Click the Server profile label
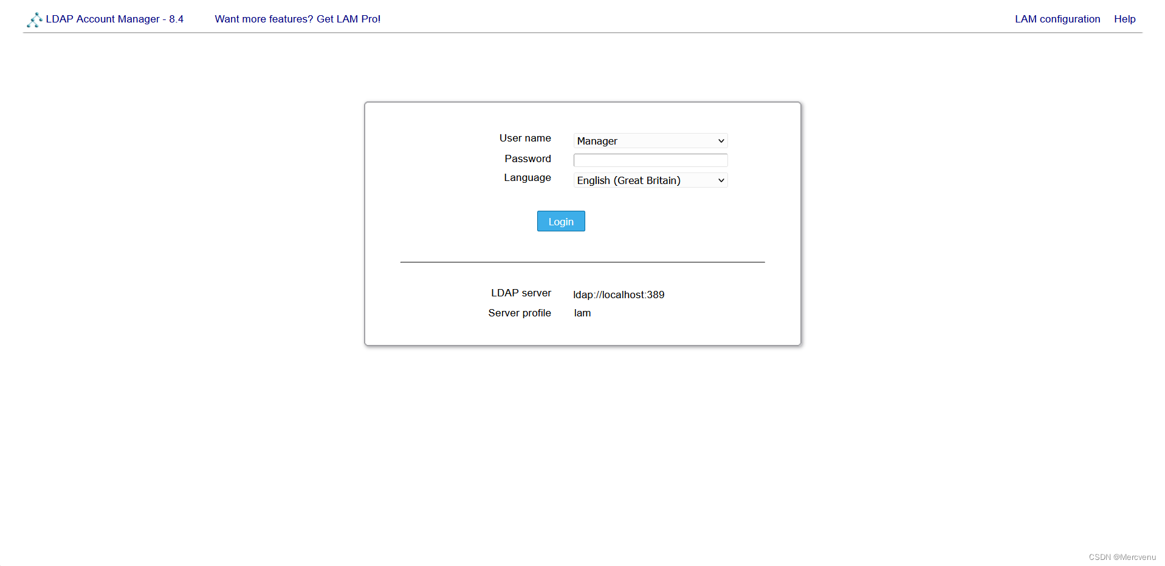Image resolution: width=1165 pixels, height=566 pixels. pos(520,313)
